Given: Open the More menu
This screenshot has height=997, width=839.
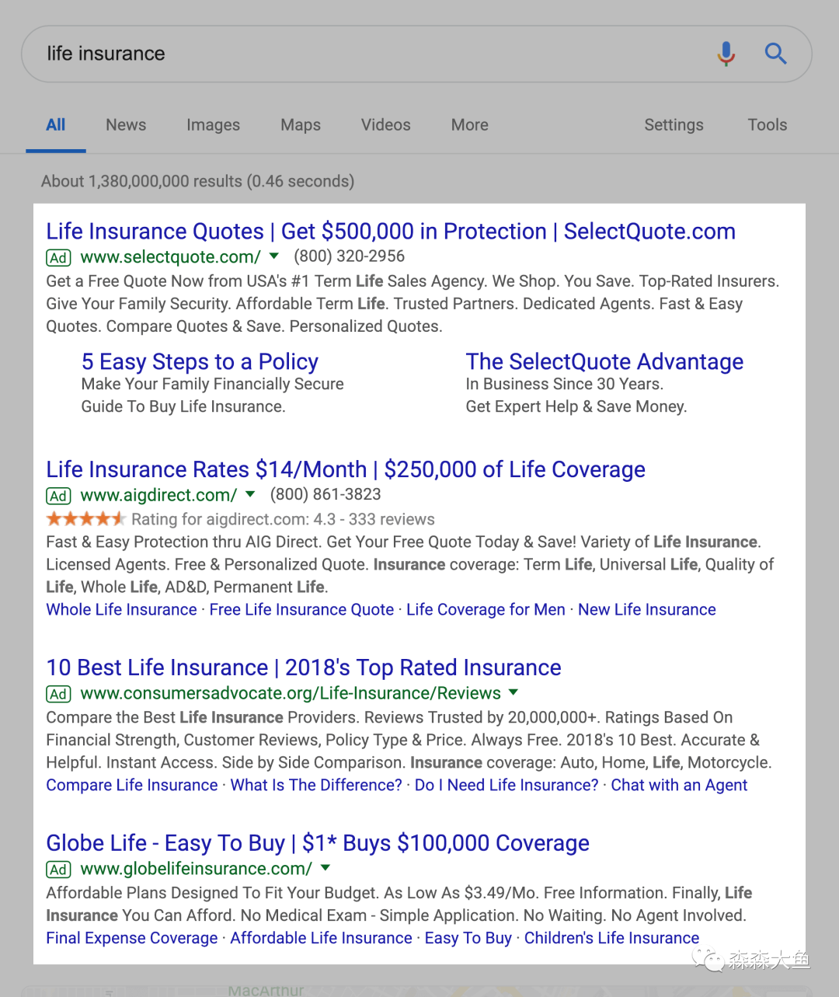Looking at the screenshot, I should [x=469, y=125].
